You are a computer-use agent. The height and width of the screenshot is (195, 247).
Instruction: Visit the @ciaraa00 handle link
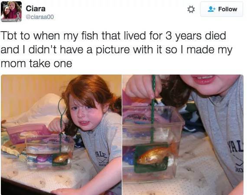40,17
